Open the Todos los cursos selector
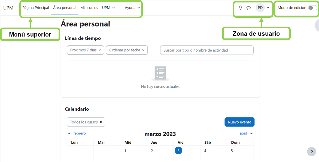The width and height of the screenshot is (319, 162). tap(86, 122)
